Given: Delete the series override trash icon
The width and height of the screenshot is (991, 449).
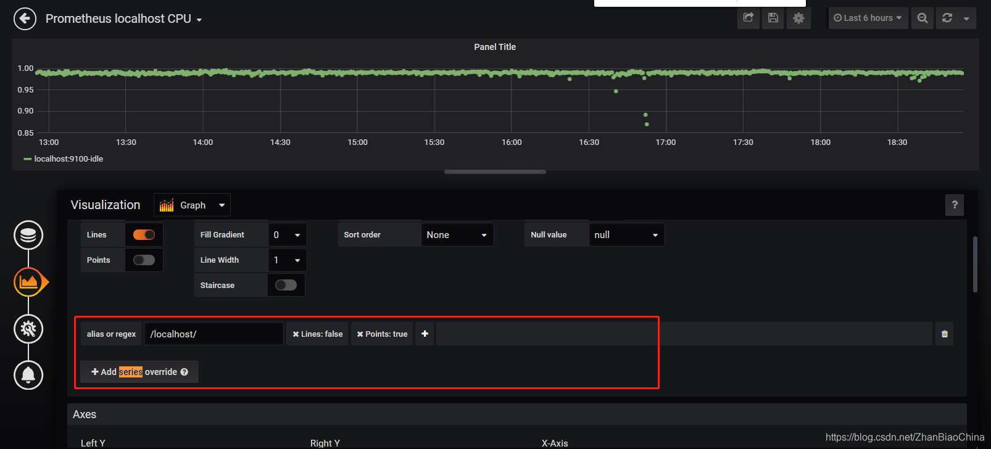Looking at the screenshot, I should (x=944, y=334).
